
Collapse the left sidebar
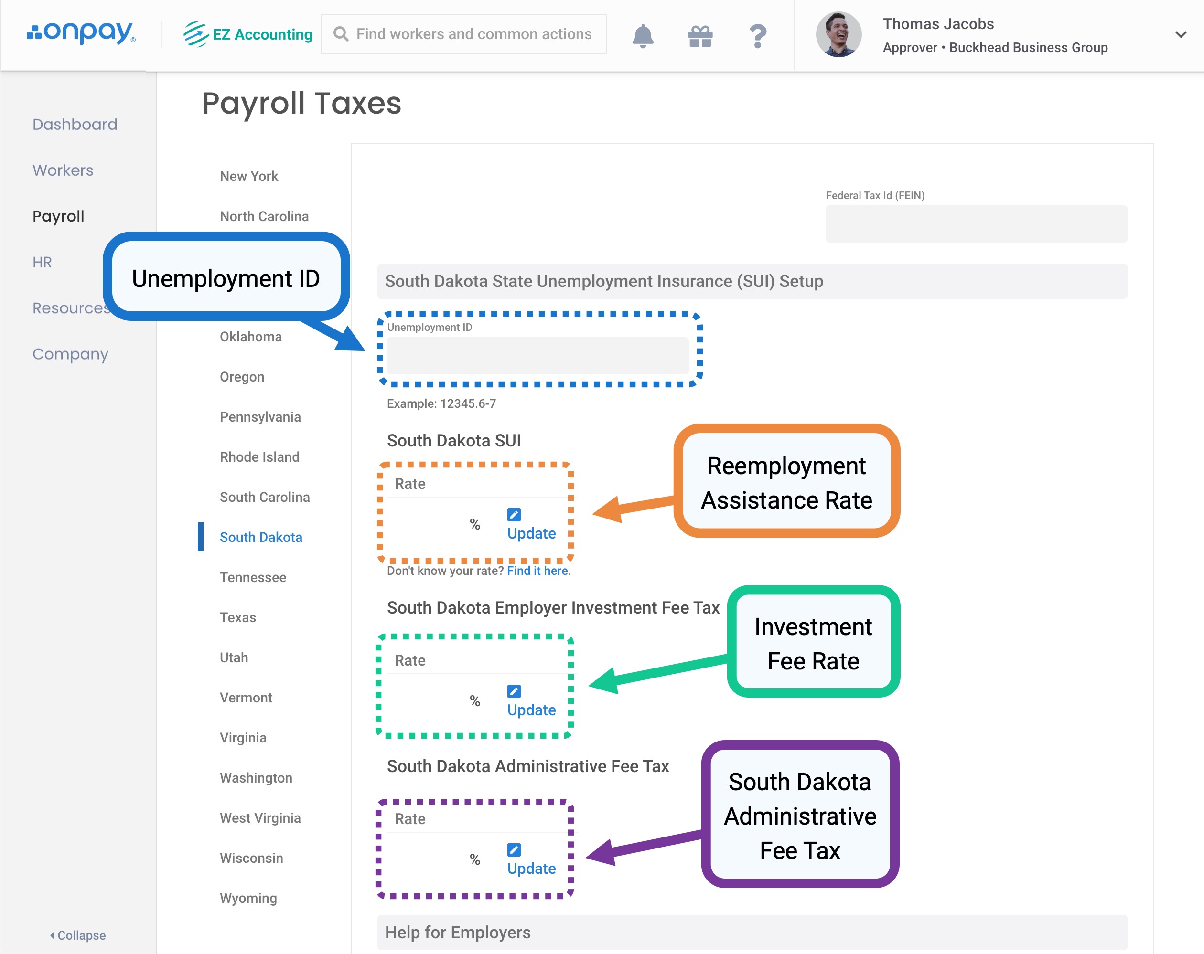[77, 935]
